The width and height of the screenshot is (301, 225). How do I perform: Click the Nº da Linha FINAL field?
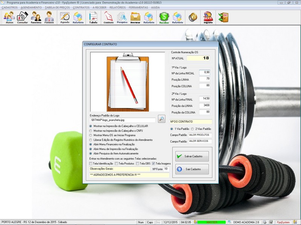pos(205,99)
